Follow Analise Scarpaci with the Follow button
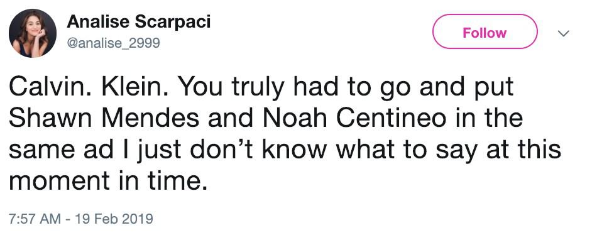The width and height of the screenshot is (597, 240). click(485, 33)
